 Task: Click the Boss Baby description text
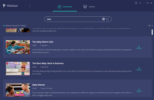[x=82, y=72]
